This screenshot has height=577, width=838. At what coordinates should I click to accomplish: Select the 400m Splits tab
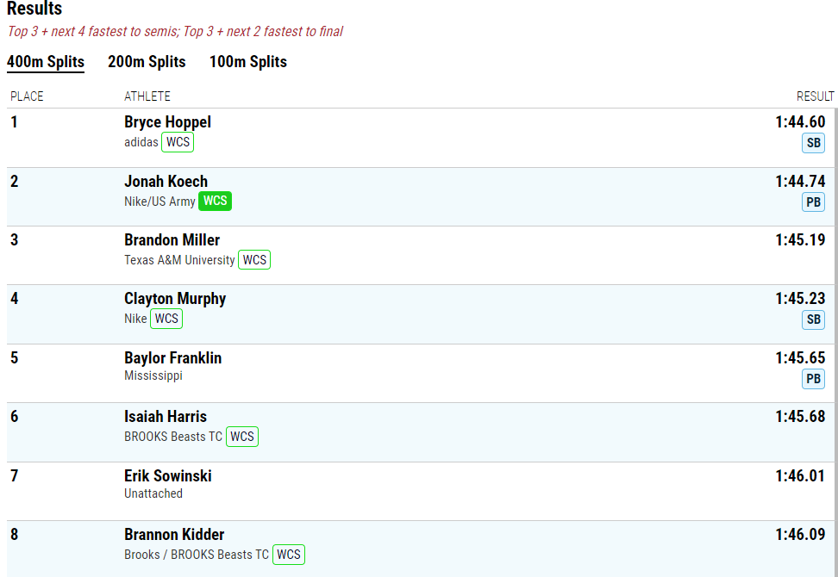point(46,61)
